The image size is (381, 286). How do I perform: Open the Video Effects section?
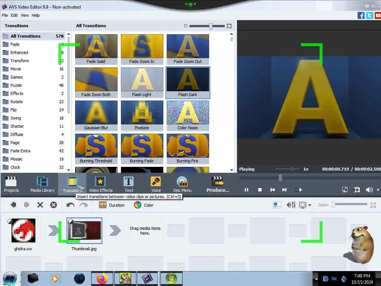coord(100,184)
